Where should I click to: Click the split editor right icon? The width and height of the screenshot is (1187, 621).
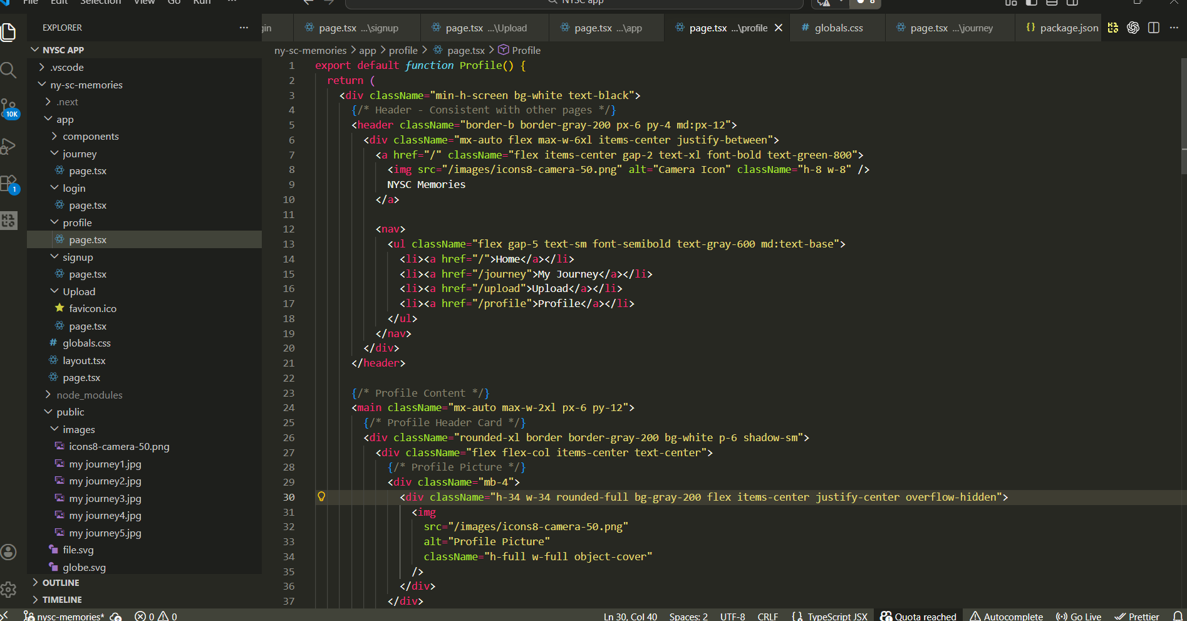(1154, 28)
